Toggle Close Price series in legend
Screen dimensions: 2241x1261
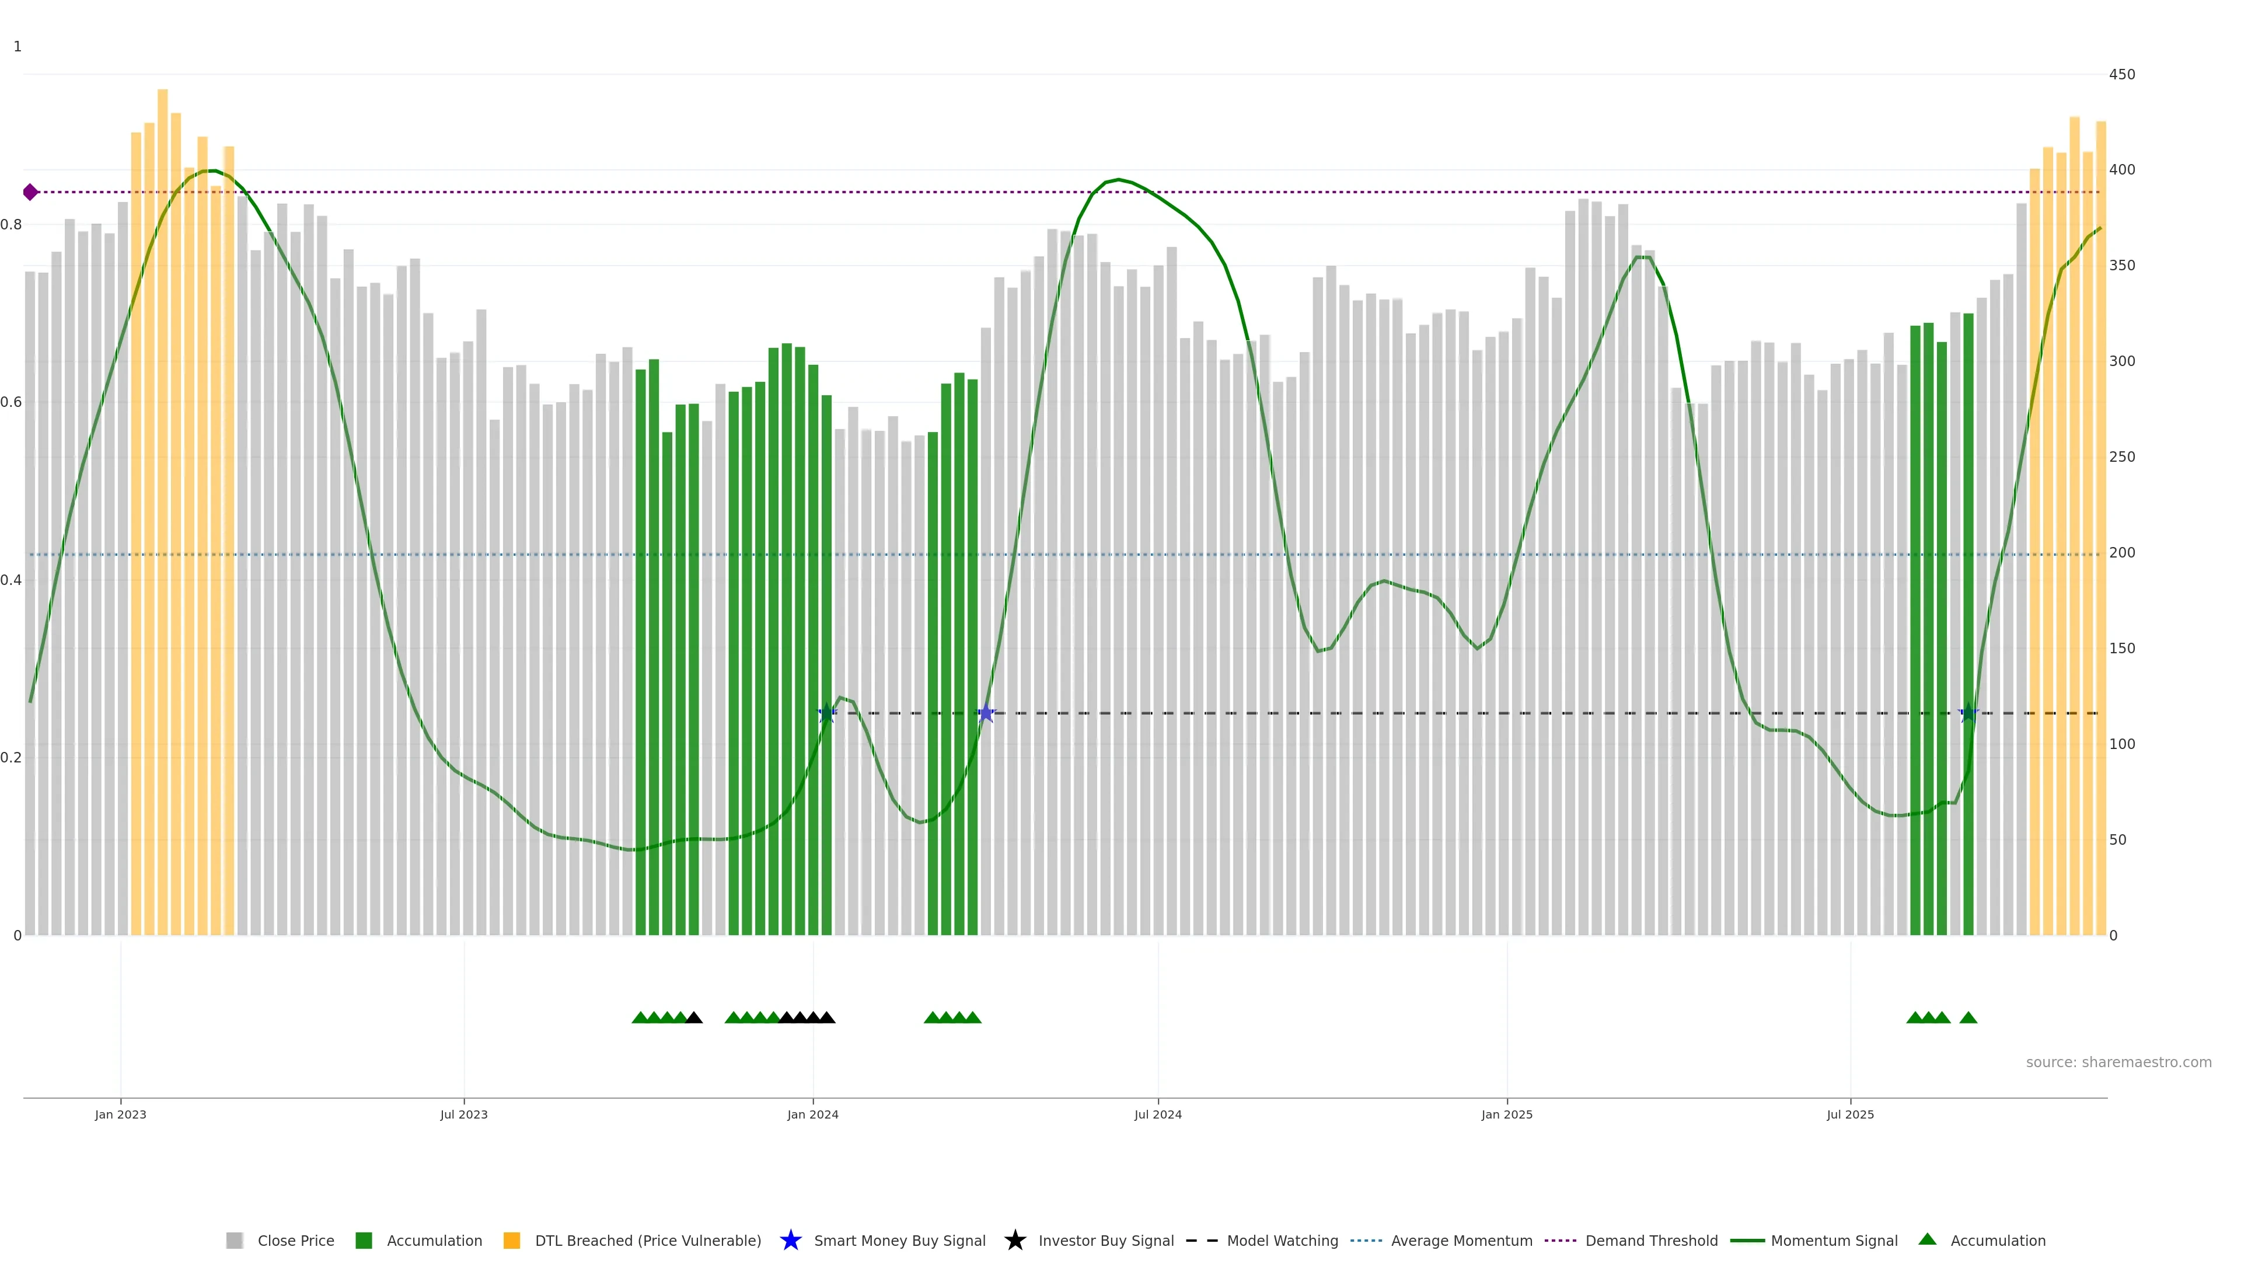296,1240
